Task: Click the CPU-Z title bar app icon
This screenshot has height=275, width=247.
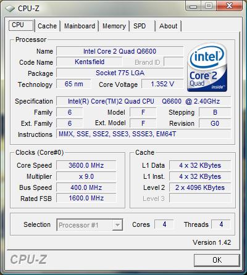Action: (10, 9)
